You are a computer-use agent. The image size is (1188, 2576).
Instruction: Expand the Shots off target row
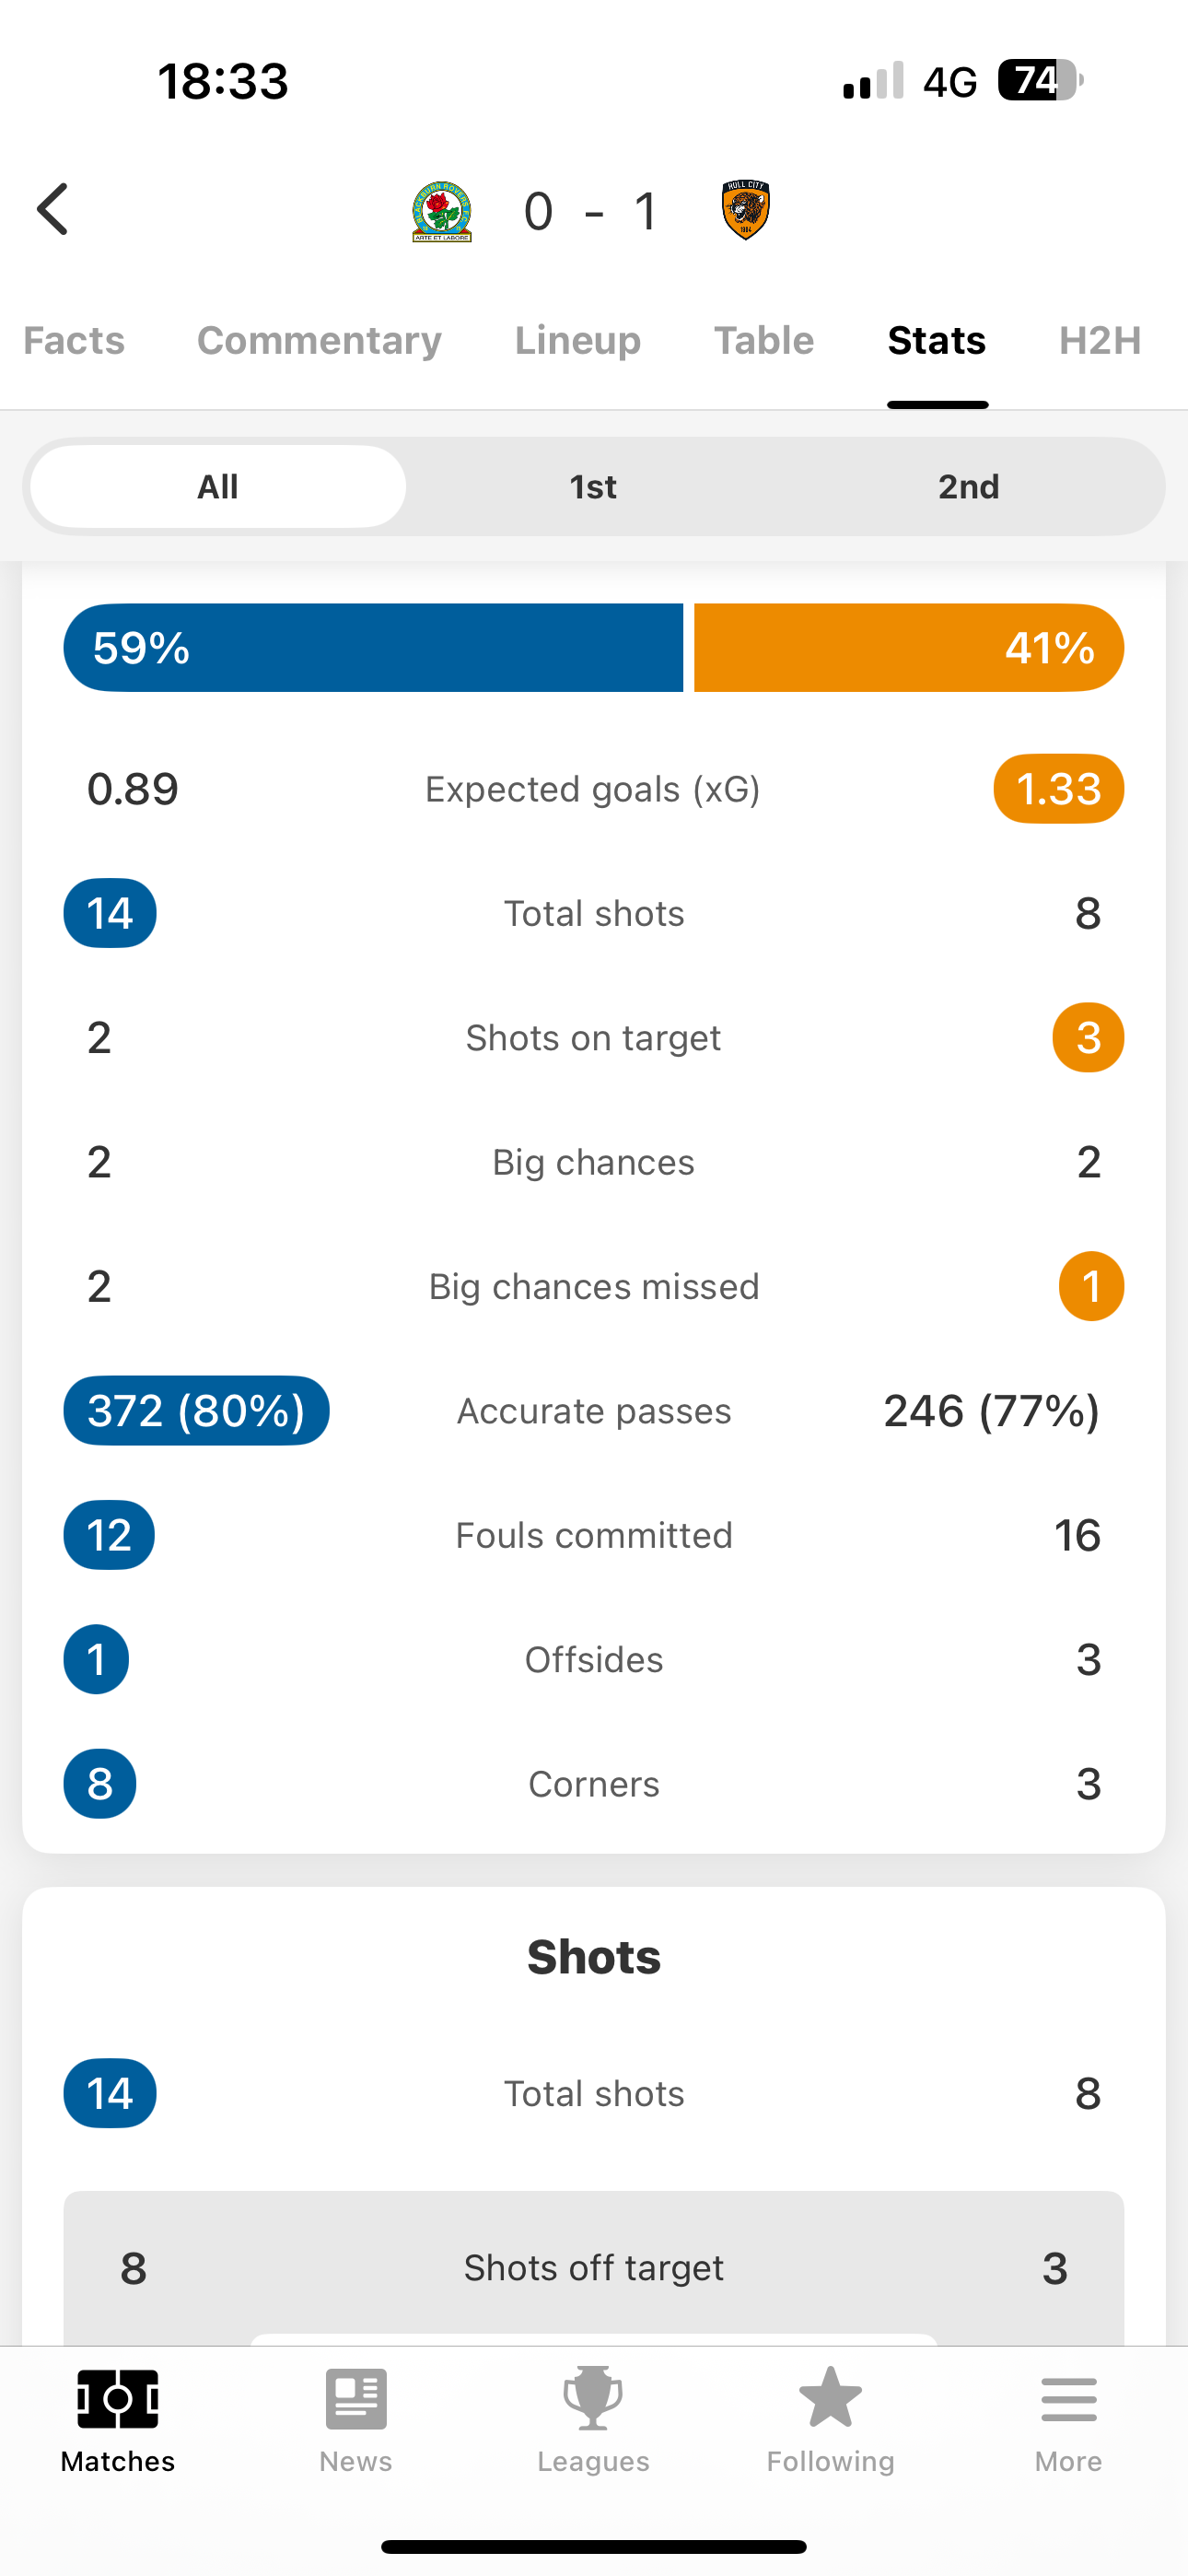[x=594, y=2268]
